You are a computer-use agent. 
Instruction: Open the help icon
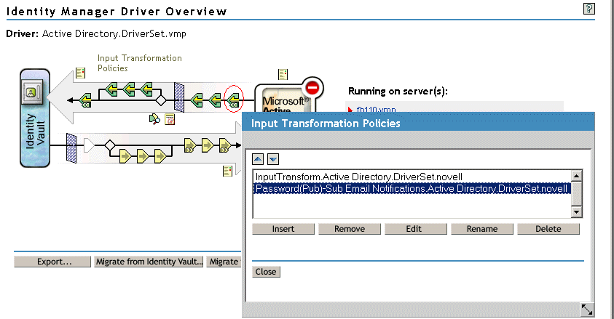[x=589, y=9]
